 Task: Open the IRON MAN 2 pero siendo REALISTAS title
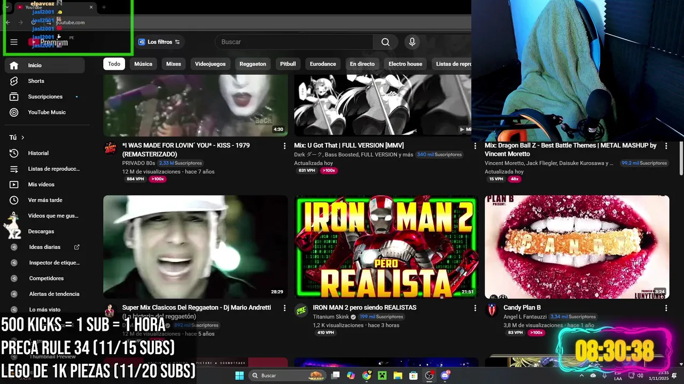click(x=364, y=308)
